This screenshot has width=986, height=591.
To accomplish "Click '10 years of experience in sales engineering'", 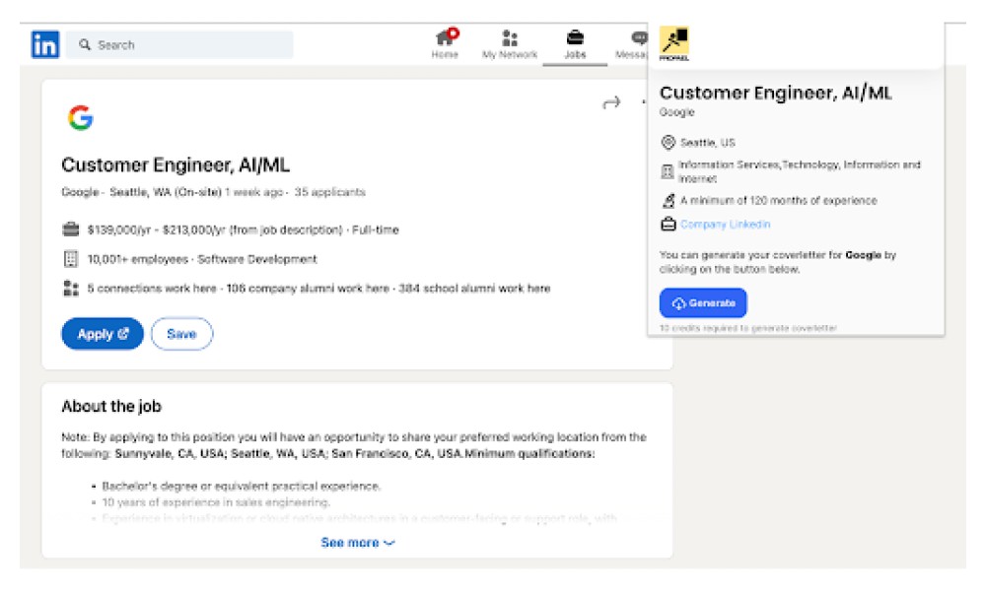I will tap(216, 502).
